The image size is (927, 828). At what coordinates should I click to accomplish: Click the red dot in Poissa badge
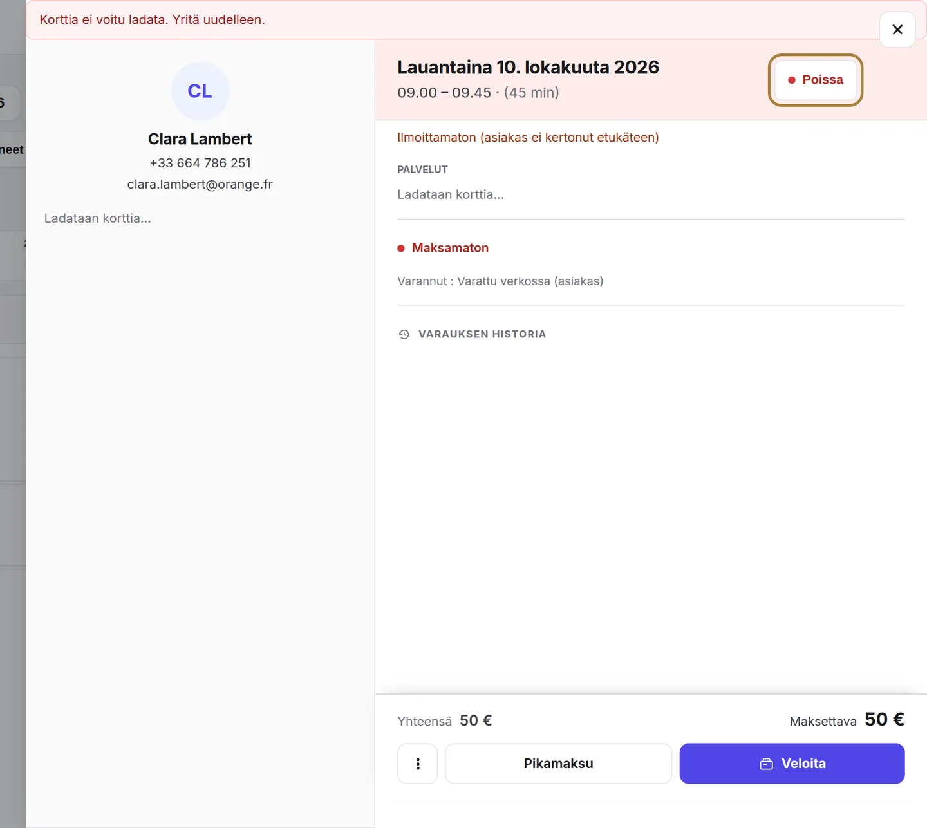pos(792,80)
